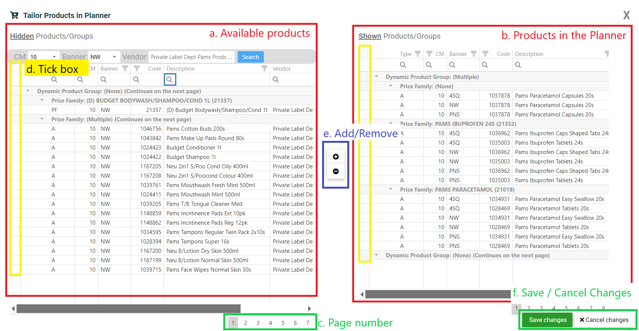Go to page 7 of Hidden products

(x=307, y=323)
